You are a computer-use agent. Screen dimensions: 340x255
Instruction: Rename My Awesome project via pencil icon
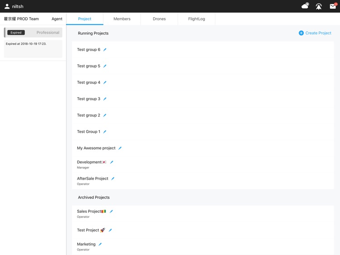pos(120,148)
